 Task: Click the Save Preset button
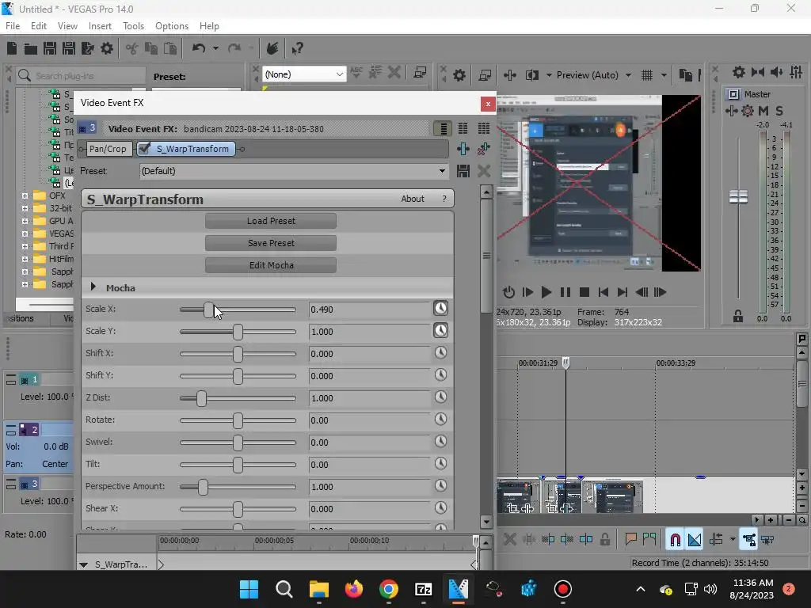[271, 243]
